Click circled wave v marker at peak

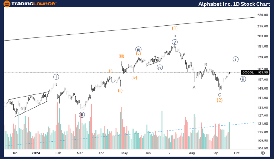coord(174,42)
